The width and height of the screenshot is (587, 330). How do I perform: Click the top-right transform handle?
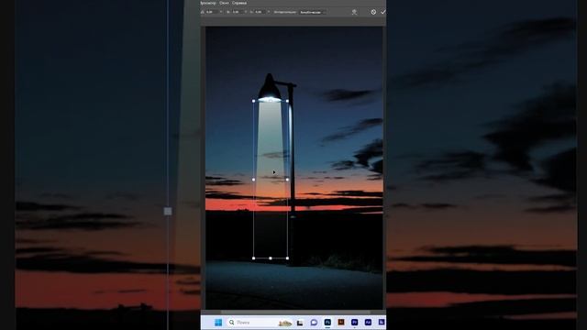point(287,101)
